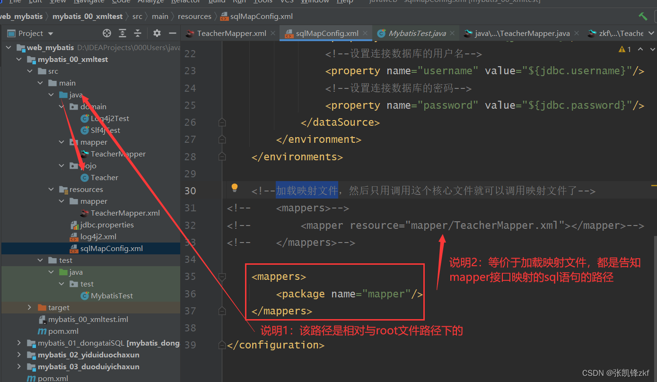The width and height of the screenshot is (657, 382).
Task: Switch to the zkf\...\Teache tab
Action: (615, 34)
